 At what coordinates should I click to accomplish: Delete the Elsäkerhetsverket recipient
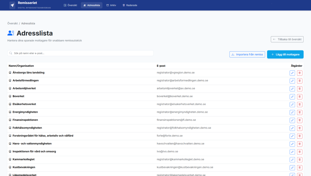(299, 104)
